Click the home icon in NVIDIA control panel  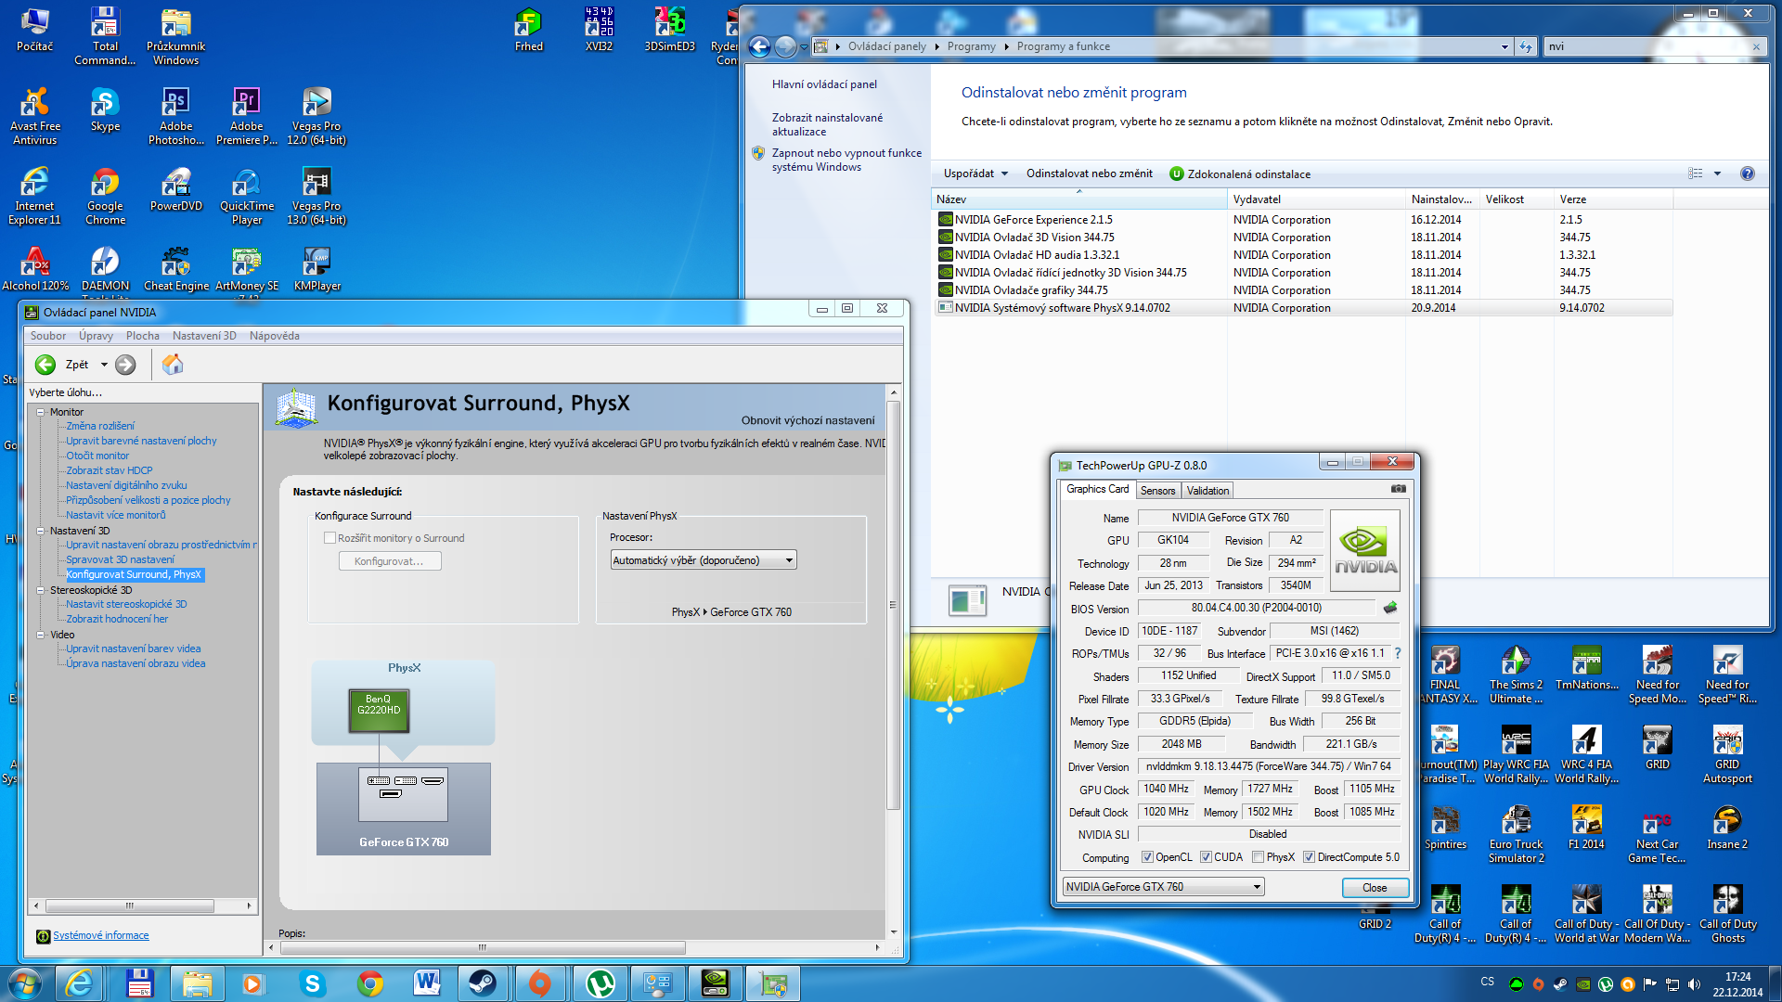point(173,365)
